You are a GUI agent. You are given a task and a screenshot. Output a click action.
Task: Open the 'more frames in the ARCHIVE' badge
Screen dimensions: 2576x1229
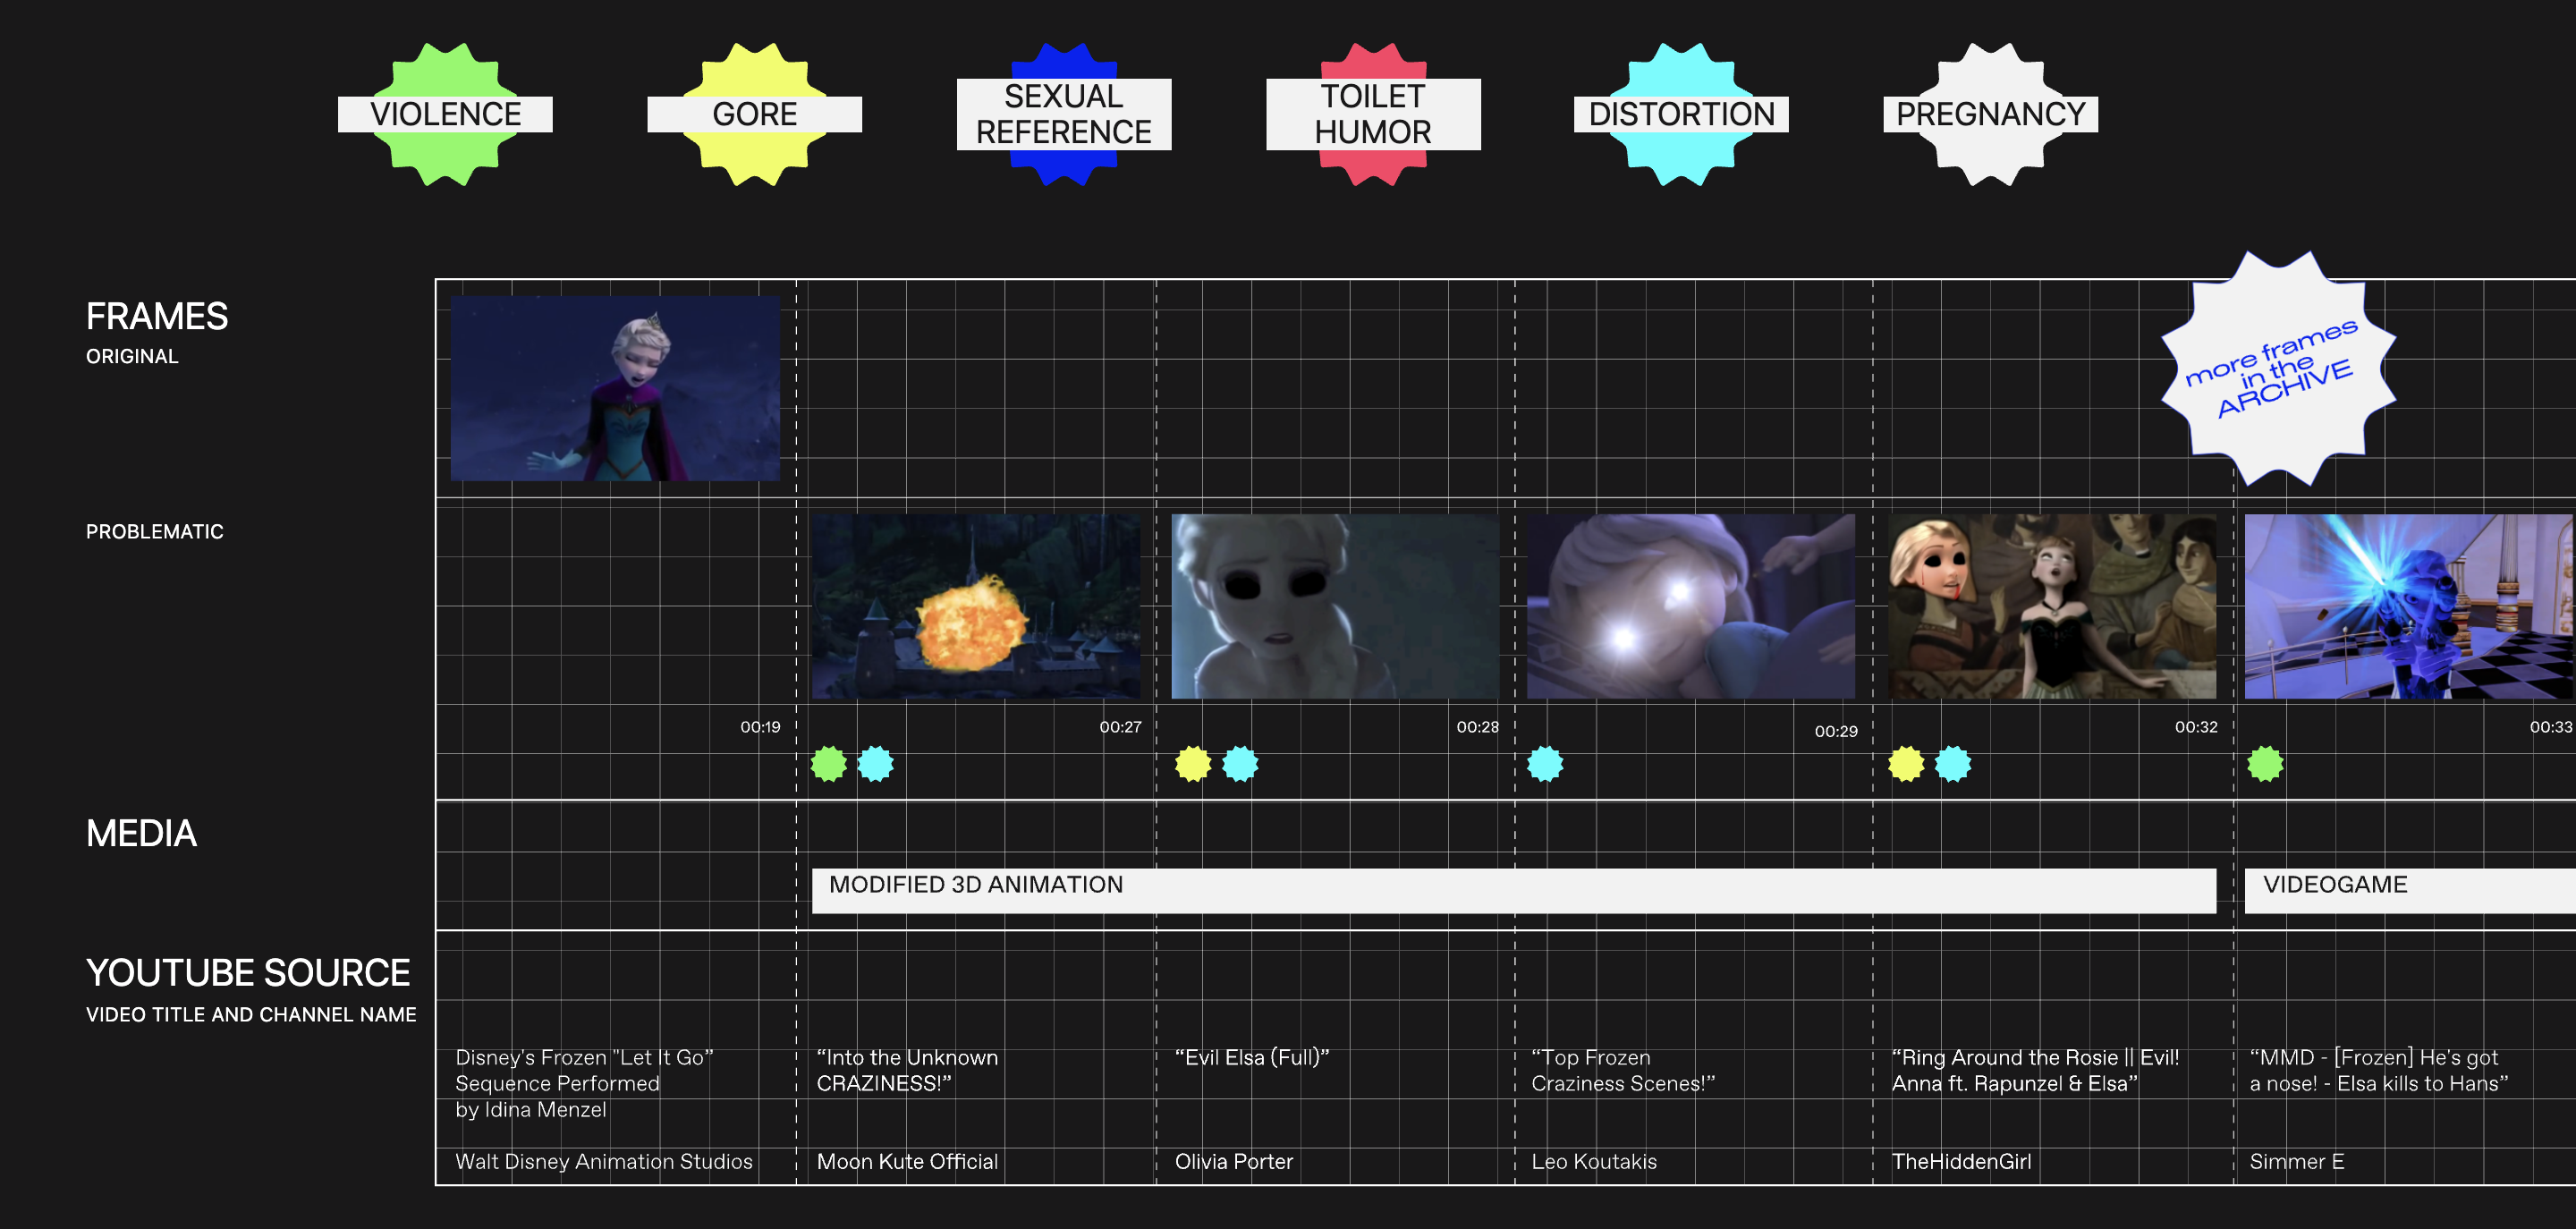pos(2277,368)
